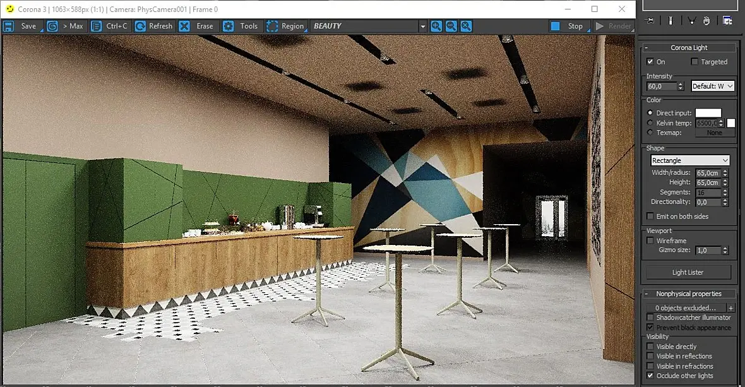Screen dimensions: 745x387
Task: Open the 'Default: W' units dropdown
Action: pos(713,86)
